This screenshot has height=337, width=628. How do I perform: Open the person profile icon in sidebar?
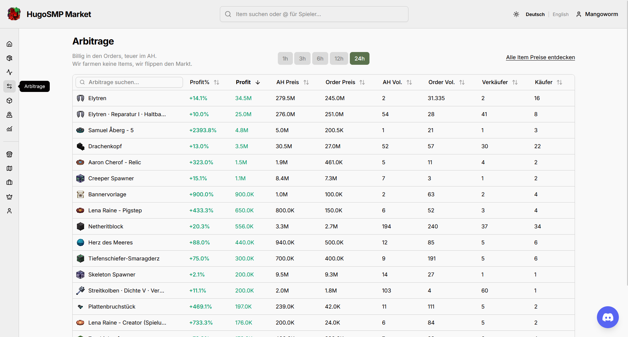(x=9, y=211)
